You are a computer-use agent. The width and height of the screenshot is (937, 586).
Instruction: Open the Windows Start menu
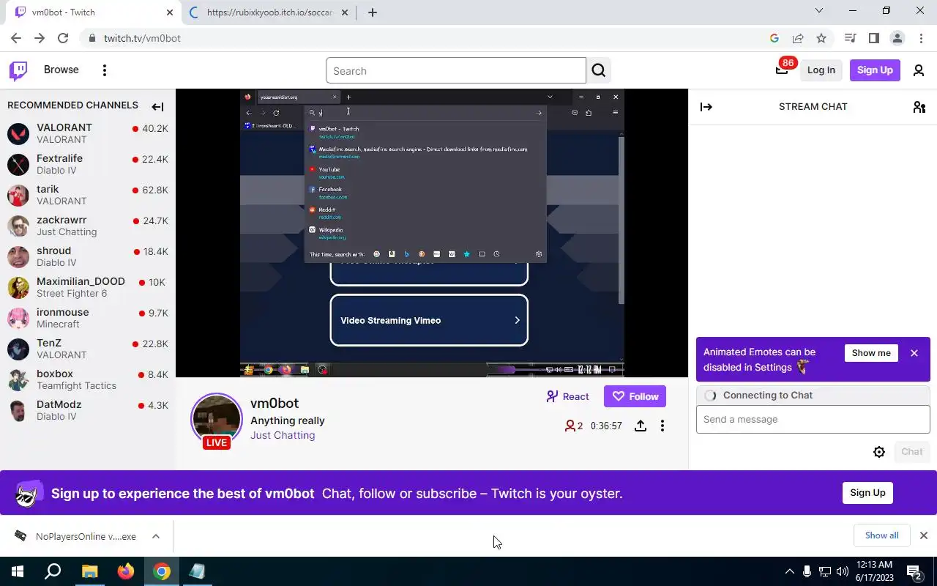[18, 571]
